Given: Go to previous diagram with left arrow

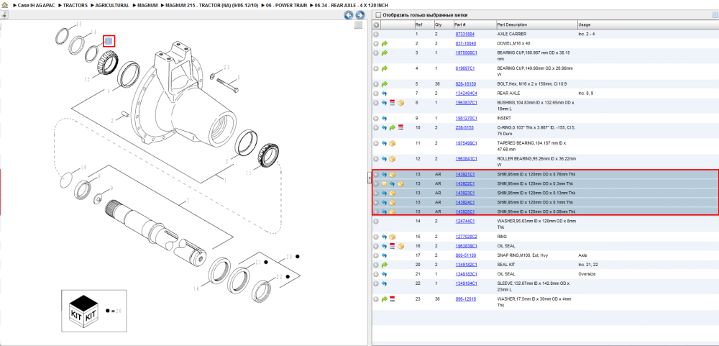Looking at the screenshot, I should (x=349, y=15).
